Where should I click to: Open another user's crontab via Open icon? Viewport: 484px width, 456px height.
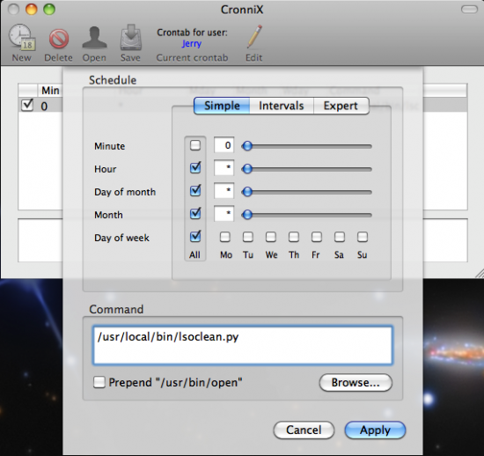coord(94,38)
